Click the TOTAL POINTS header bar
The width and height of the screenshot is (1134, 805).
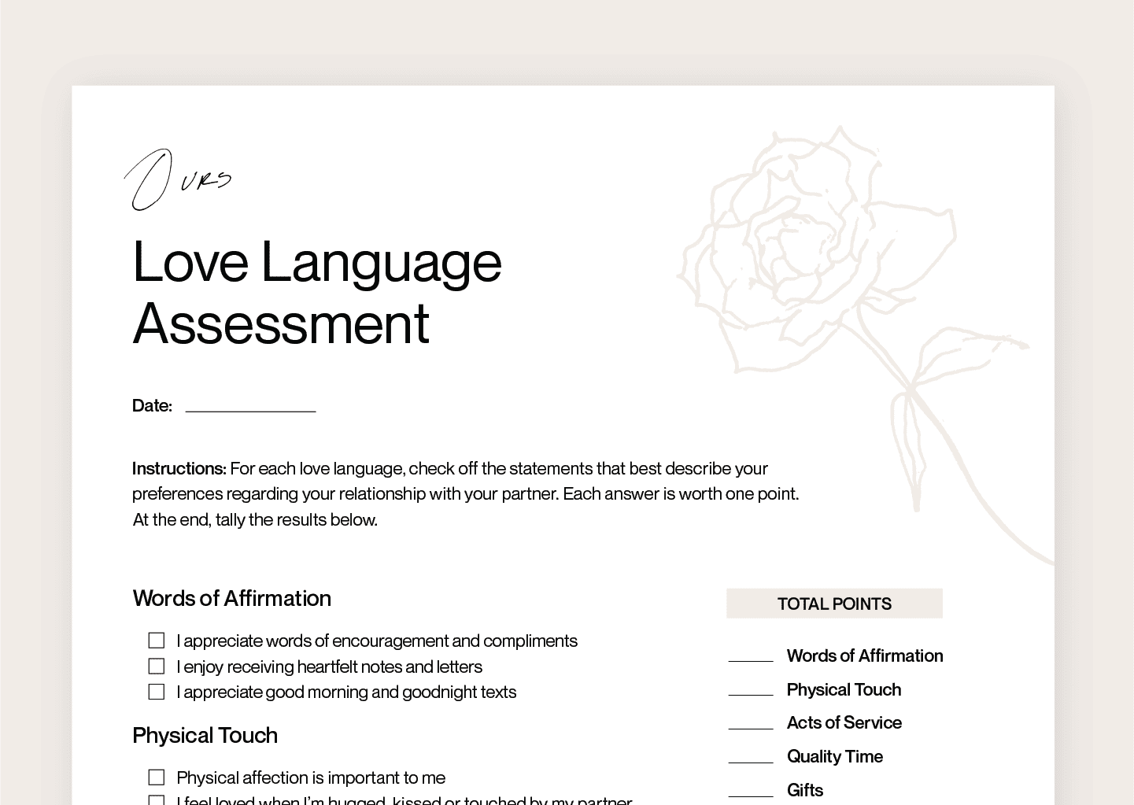click(x=834, y=604)
